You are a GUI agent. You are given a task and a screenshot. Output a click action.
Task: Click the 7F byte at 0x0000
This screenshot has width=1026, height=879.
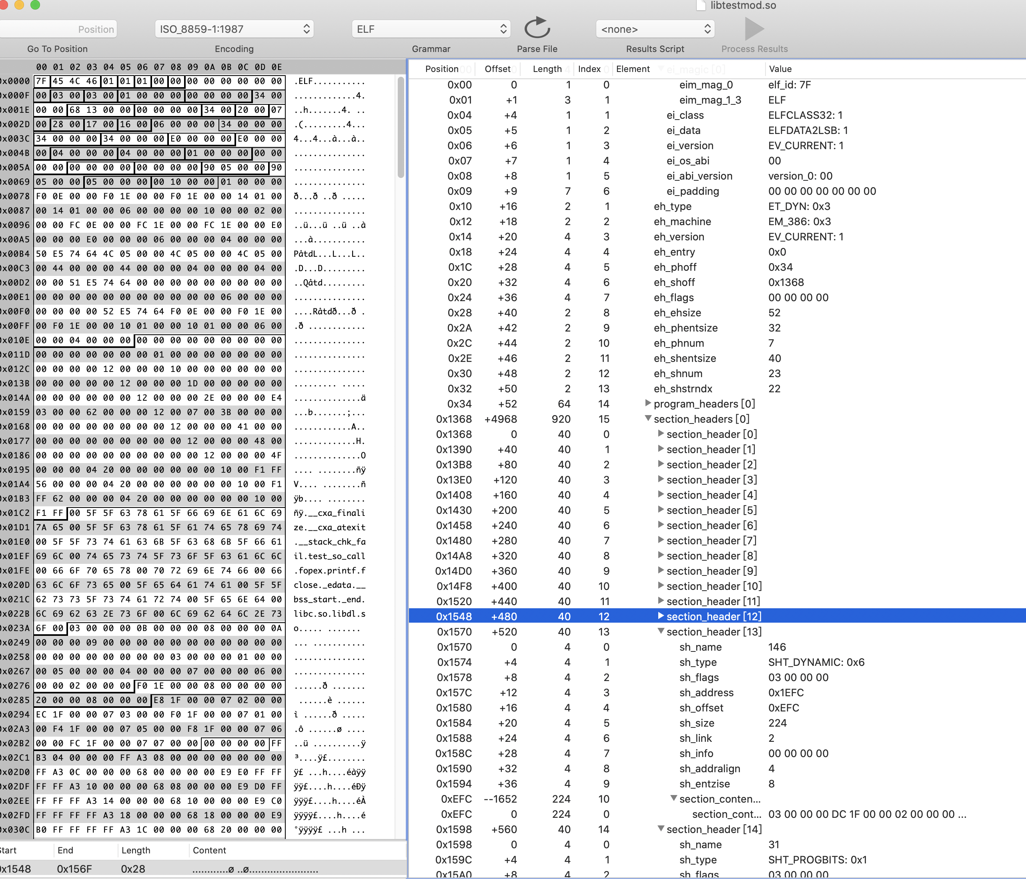[42, 81]
